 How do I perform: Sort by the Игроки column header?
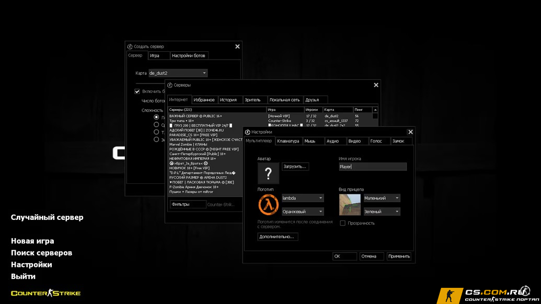tap(314, 110)
